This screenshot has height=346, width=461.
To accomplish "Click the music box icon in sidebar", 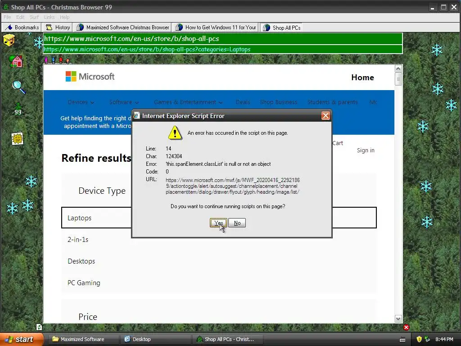I will (x=9, y=40).
